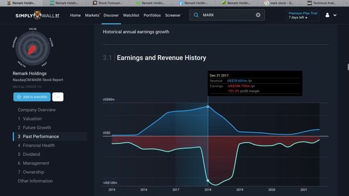This screenshot has width=349, height=196.
Task: Click the revenue data point for Dec 2017
Action: point(208,107)
